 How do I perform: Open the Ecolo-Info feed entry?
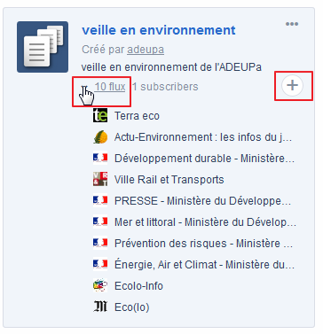(x=138, y=286)
